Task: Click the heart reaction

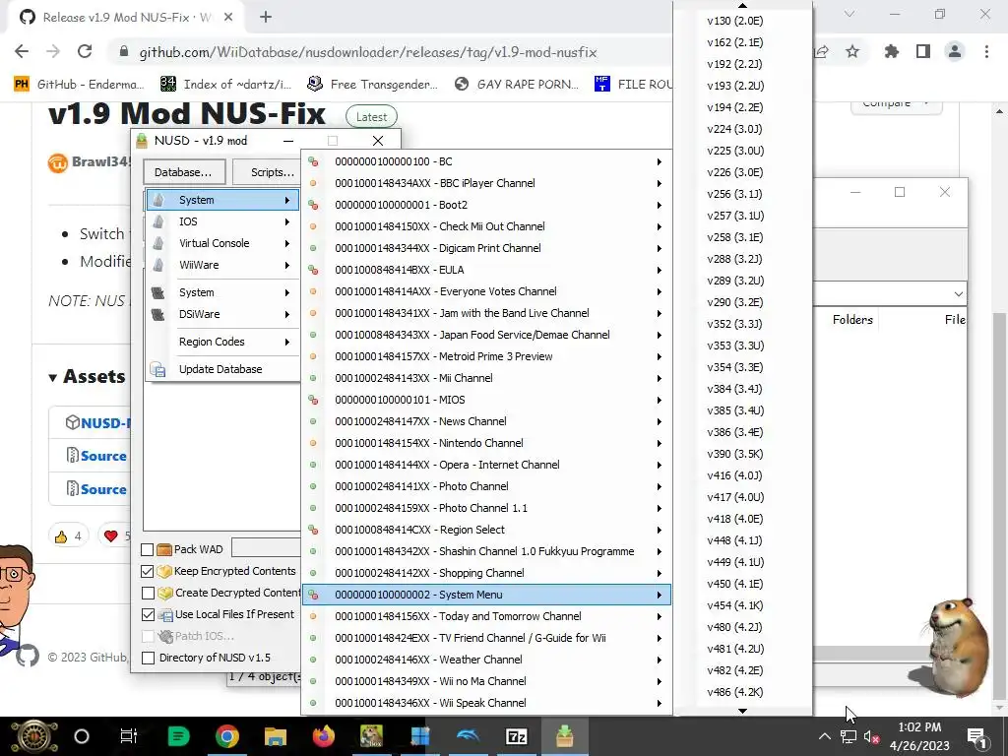Action: point(116,535)
